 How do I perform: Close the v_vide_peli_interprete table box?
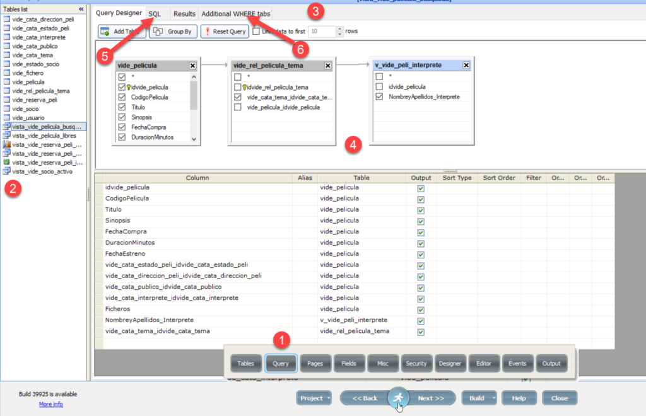(466, 65)
